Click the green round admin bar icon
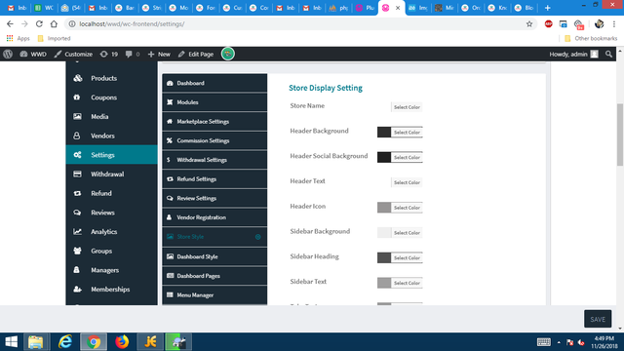This screenshot has width=624, height=351. [x=227, y=54]
